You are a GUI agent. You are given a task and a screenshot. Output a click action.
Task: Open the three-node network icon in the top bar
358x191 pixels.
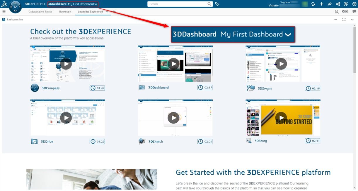pos(338,4)
